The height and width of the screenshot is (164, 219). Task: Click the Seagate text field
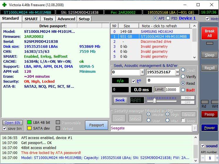click(151, 128)
